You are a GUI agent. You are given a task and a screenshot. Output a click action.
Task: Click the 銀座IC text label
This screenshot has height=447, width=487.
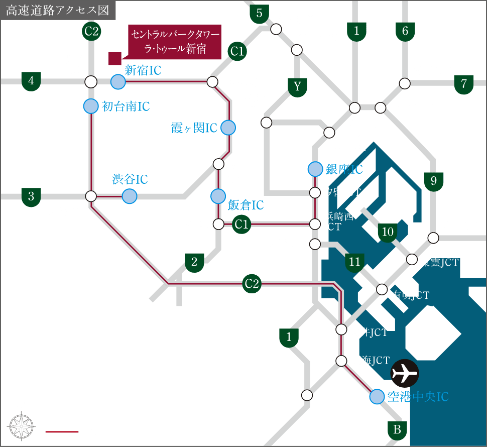(344, 169)
